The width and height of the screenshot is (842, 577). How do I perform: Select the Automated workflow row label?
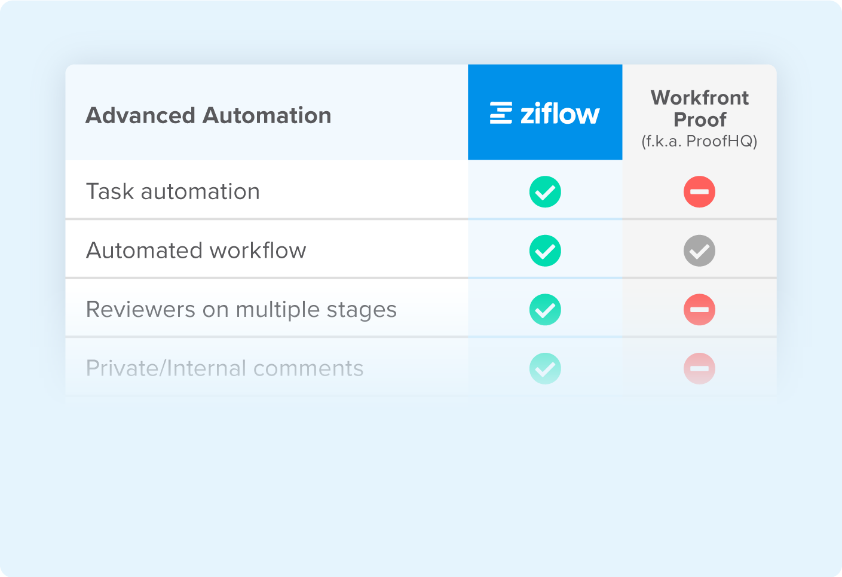[196, 251]
